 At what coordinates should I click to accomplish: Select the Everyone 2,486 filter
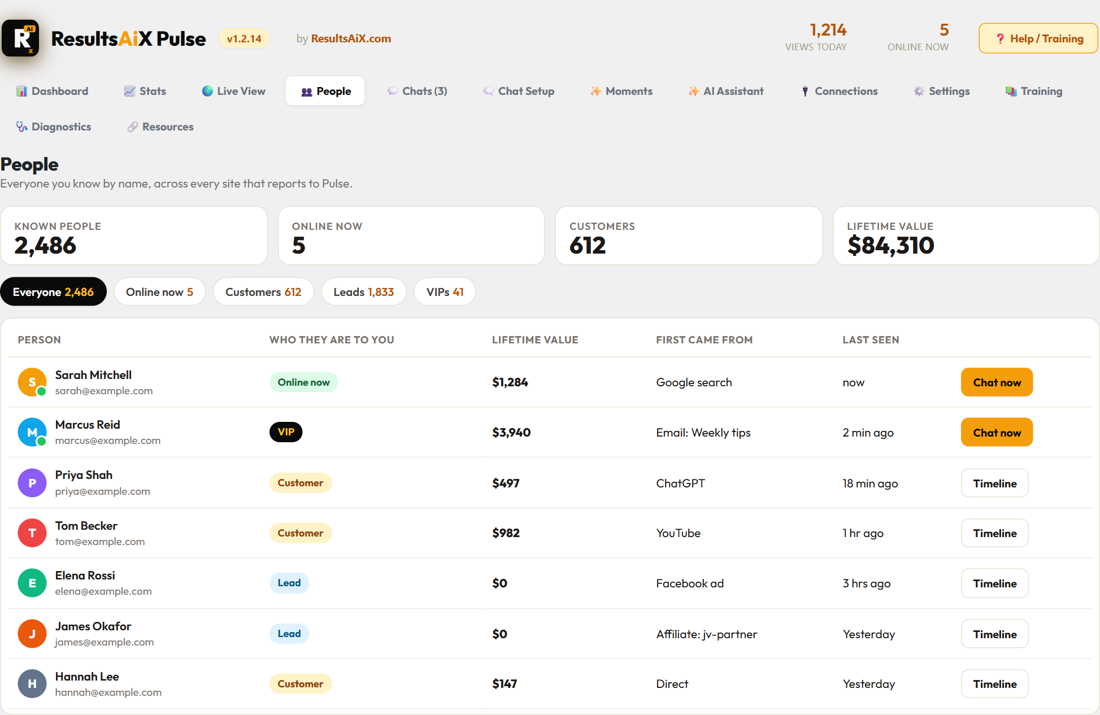(x=53, y=292)
